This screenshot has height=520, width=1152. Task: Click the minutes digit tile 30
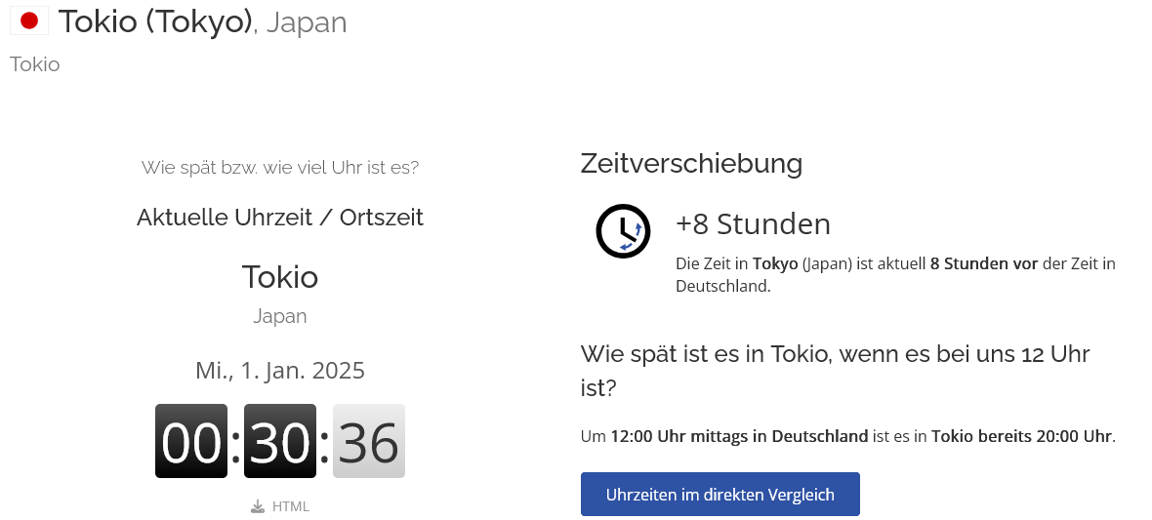click(280, 441)
